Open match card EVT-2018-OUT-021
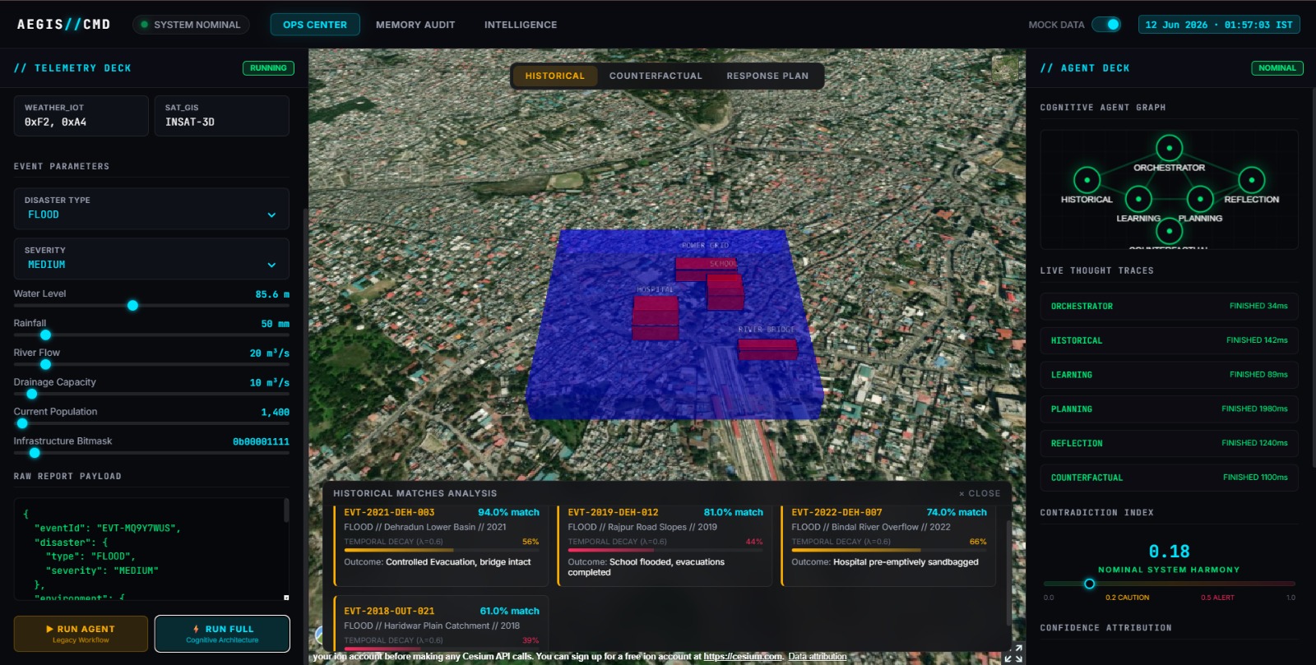Screen dimensions: 1316x665 (441, 622)
